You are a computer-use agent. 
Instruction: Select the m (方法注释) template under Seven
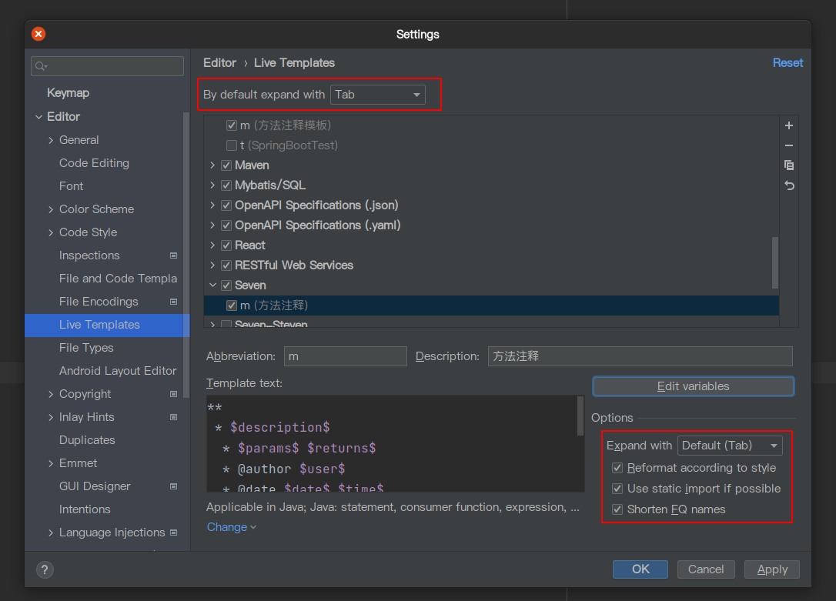point(491,306)
